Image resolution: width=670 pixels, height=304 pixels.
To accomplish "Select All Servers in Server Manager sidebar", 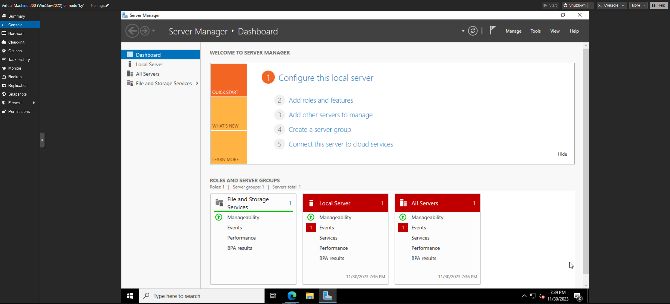I will 161,74.
